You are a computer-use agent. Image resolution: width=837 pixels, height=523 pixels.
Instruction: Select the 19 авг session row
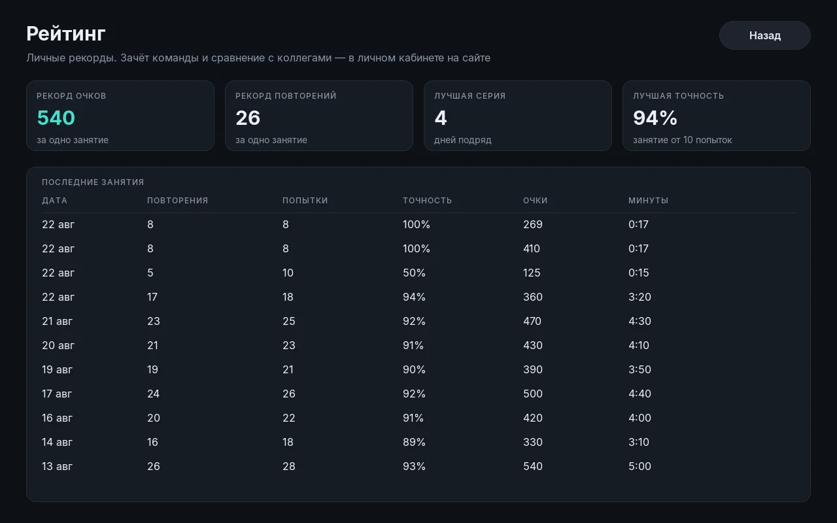418,370
